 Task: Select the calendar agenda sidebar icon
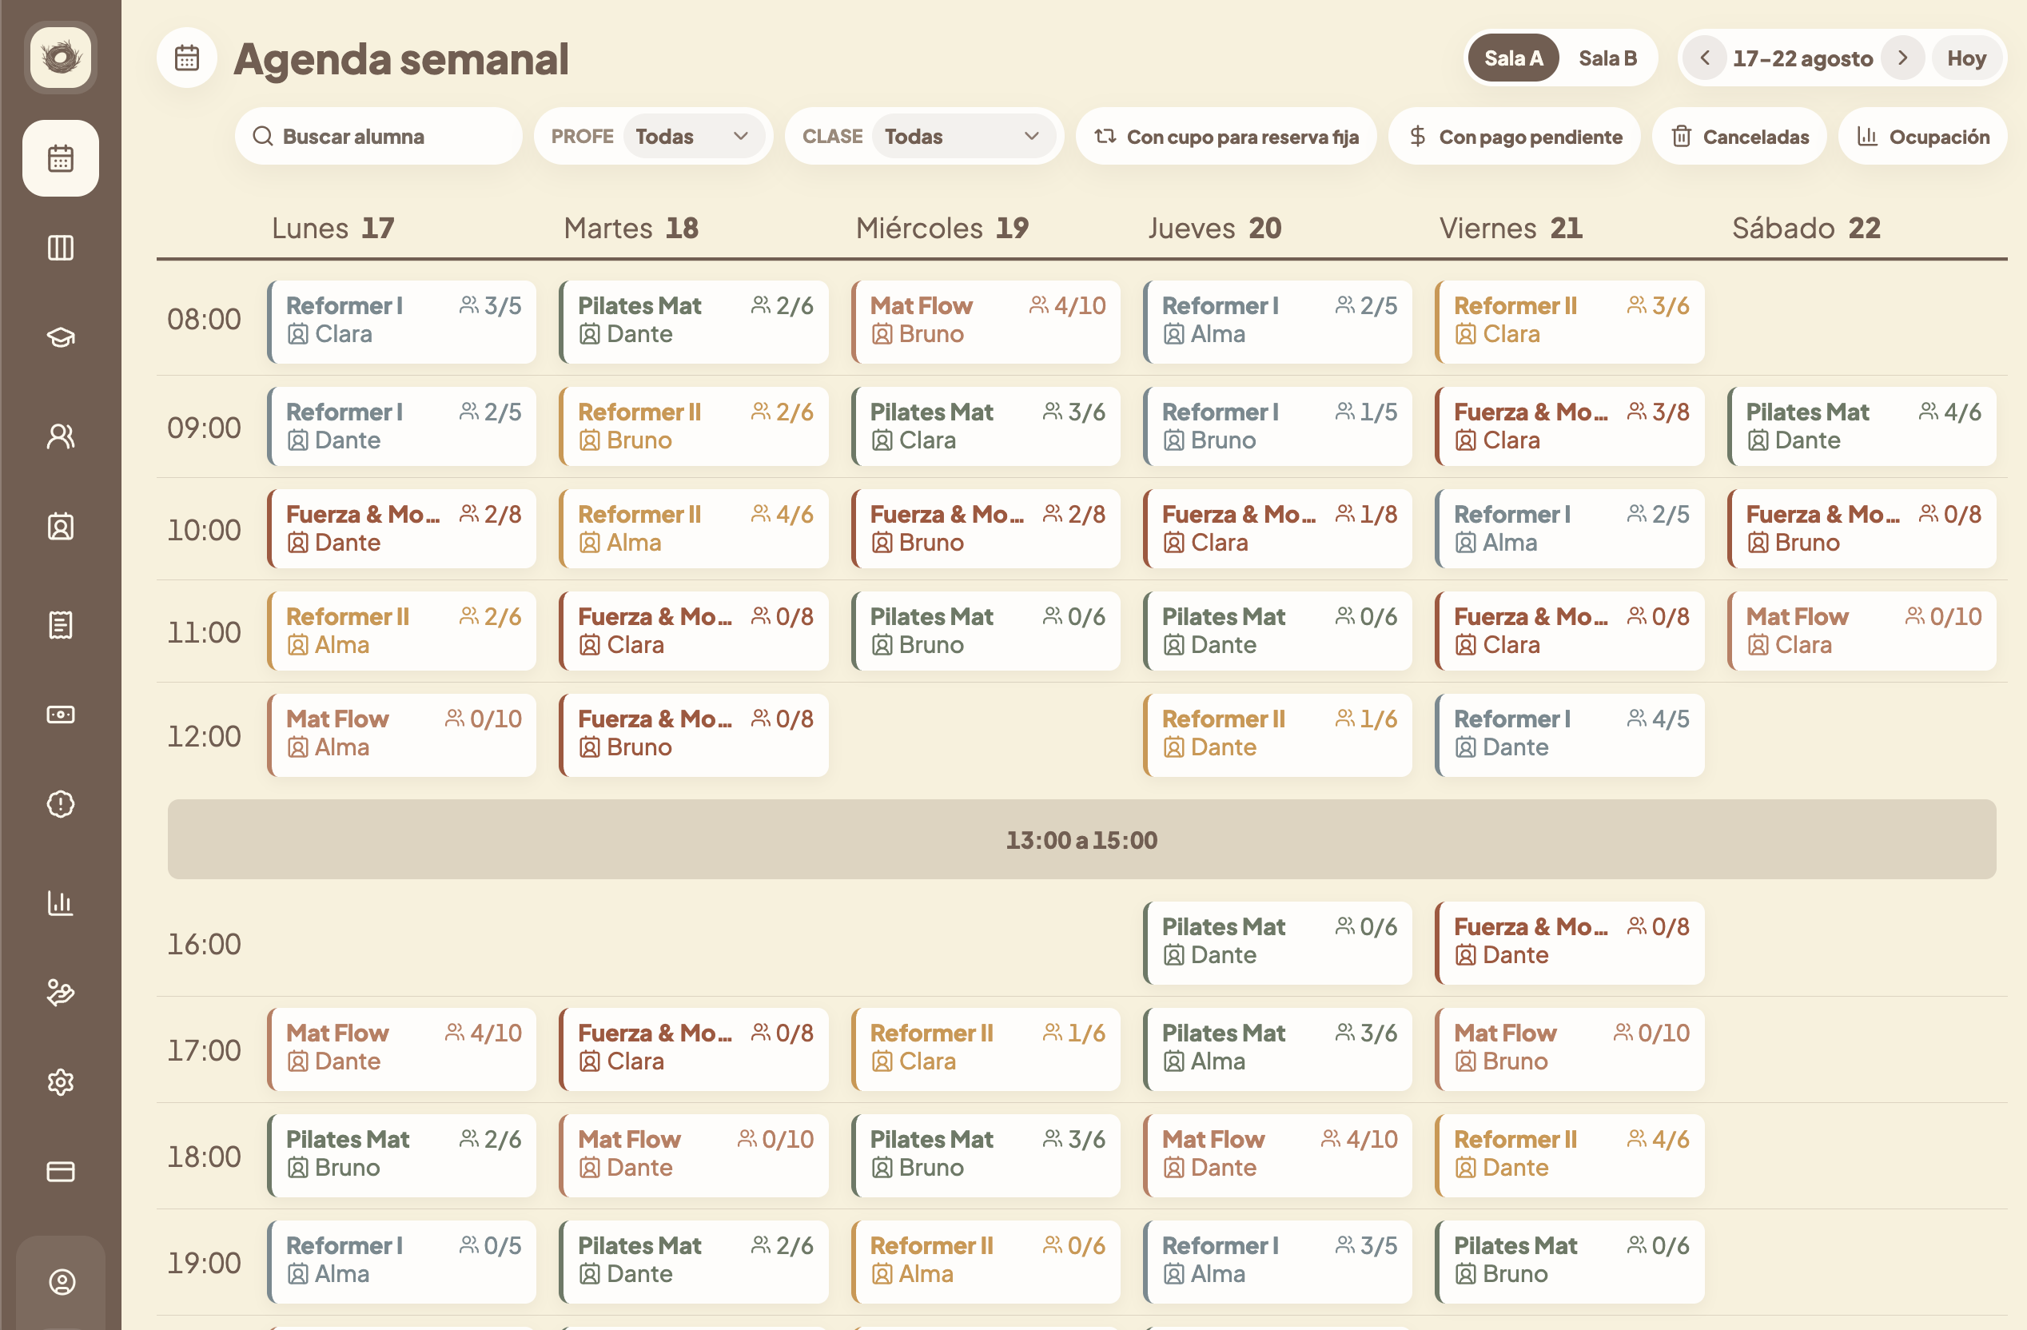click(x=61, y=158)
